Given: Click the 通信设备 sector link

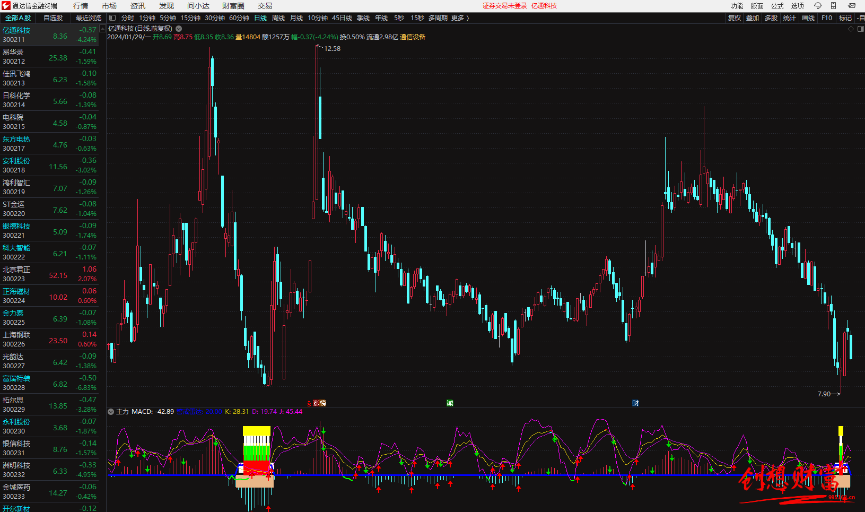Looking at the screenshot, I should 413,37.
